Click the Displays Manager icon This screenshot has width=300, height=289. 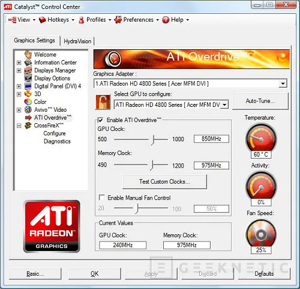tap(28, 70)
